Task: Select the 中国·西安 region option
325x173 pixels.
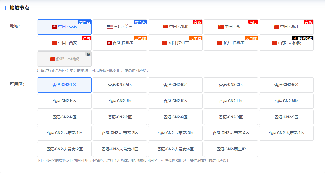Action: pyautogui.click(x=64, y=43)
